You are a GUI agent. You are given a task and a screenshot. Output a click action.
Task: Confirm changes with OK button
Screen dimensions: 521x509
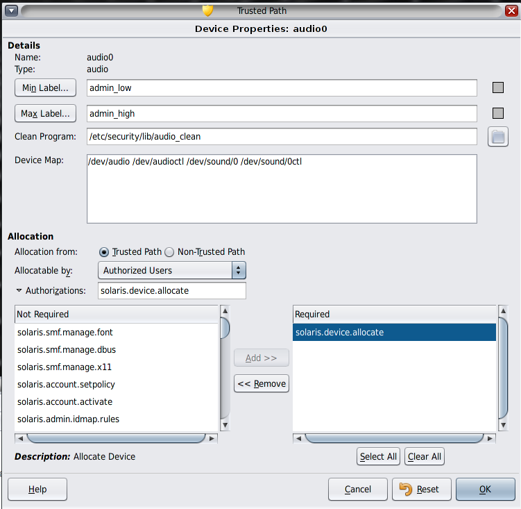[485, 489]
